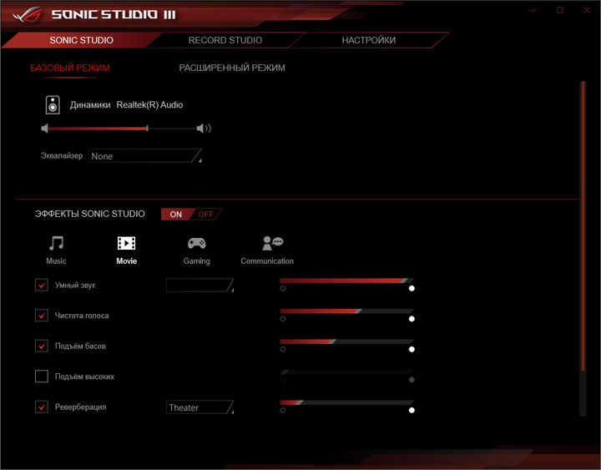Select the Music effect preset icon
Viewport: 601px width, 470px height.
(x=57, y=243)
